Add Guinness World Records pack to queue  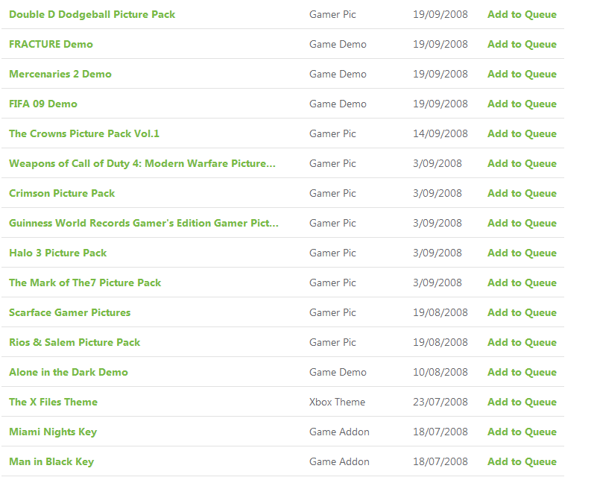point(522,223)
